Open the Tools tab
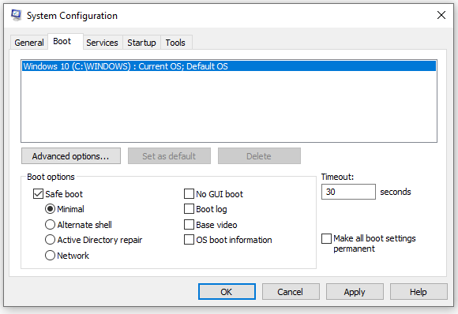 pos(175,43)
